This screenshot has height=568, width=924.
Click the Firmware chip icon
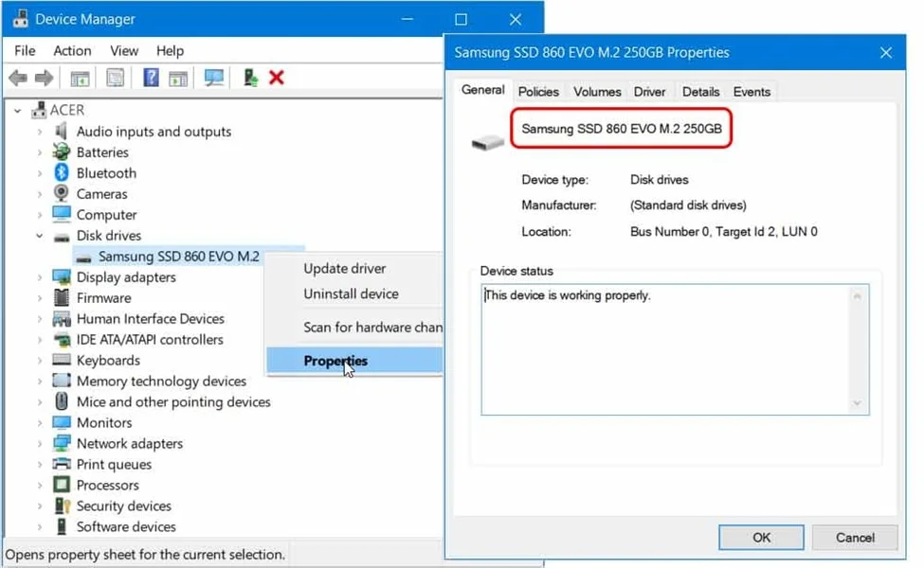click(62, 297)
